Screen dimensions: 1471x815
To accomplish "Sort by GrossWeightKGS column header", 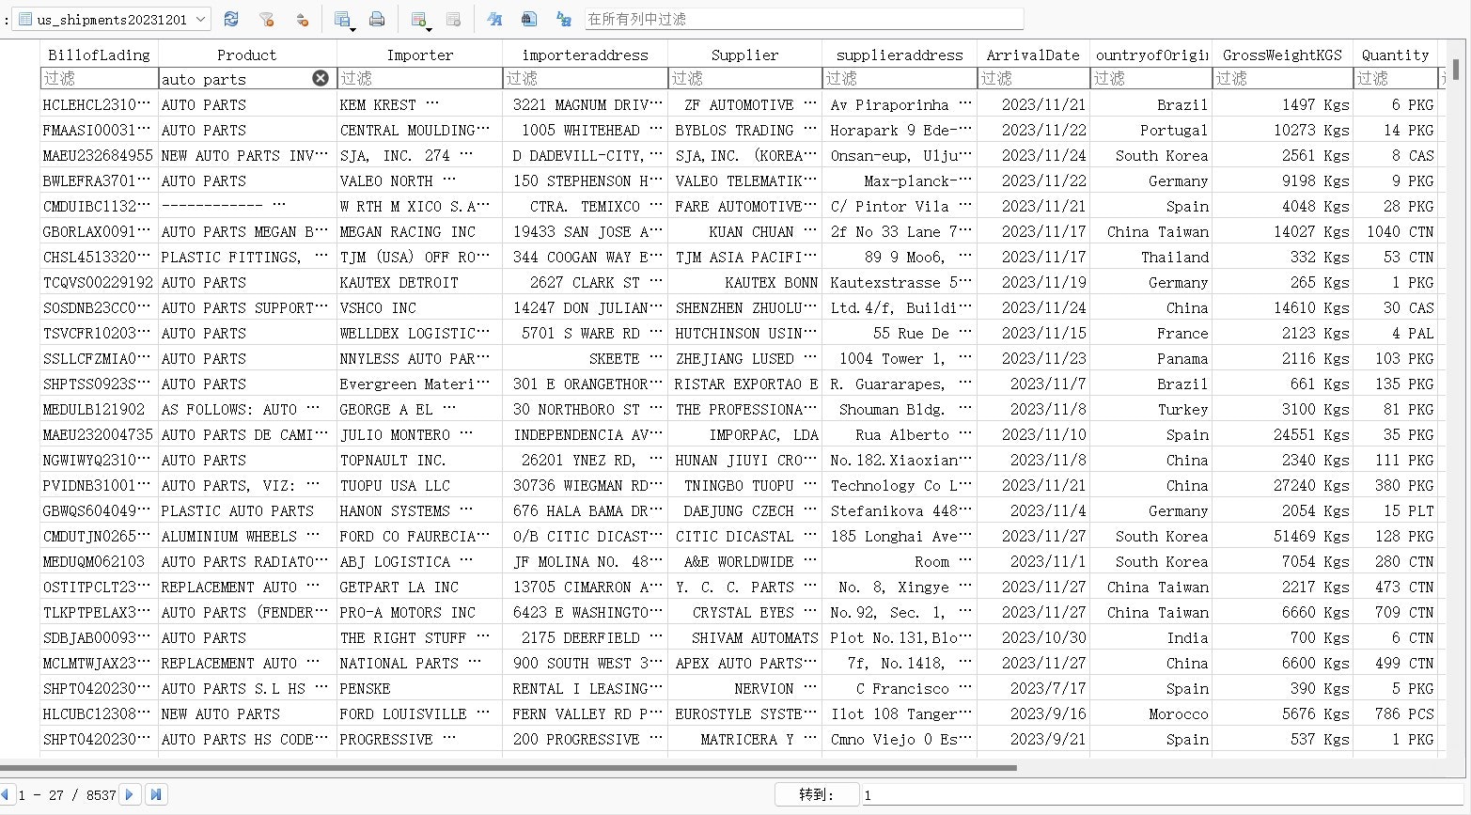I will (1282, 55).
